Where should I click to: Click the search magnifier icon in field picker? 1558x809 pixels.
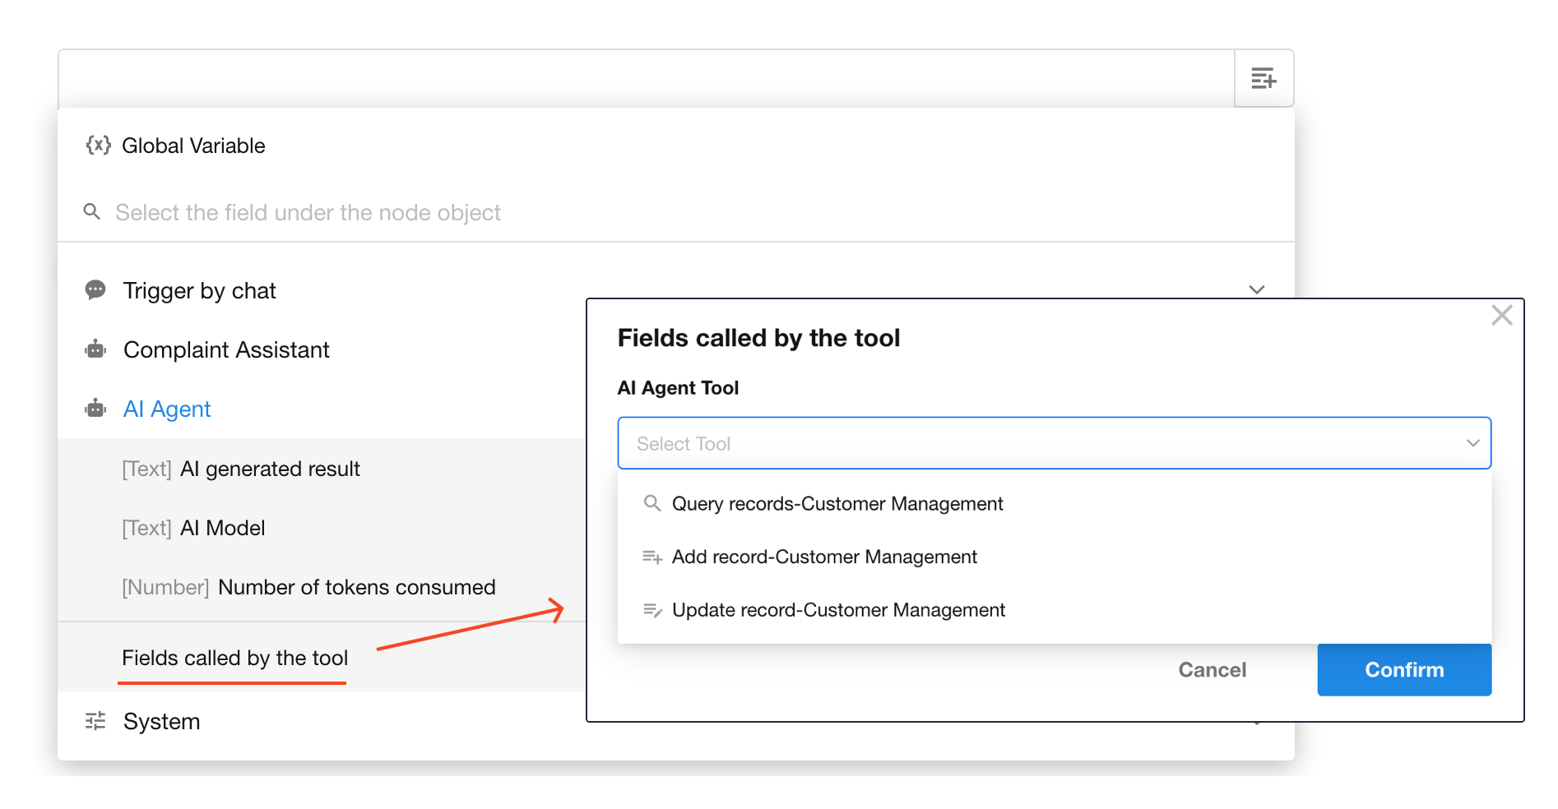[x=92, y=212]
